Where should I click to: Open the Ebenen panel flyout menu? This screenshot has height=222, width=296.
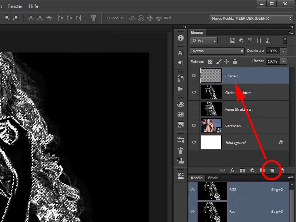tap(291, 33)
